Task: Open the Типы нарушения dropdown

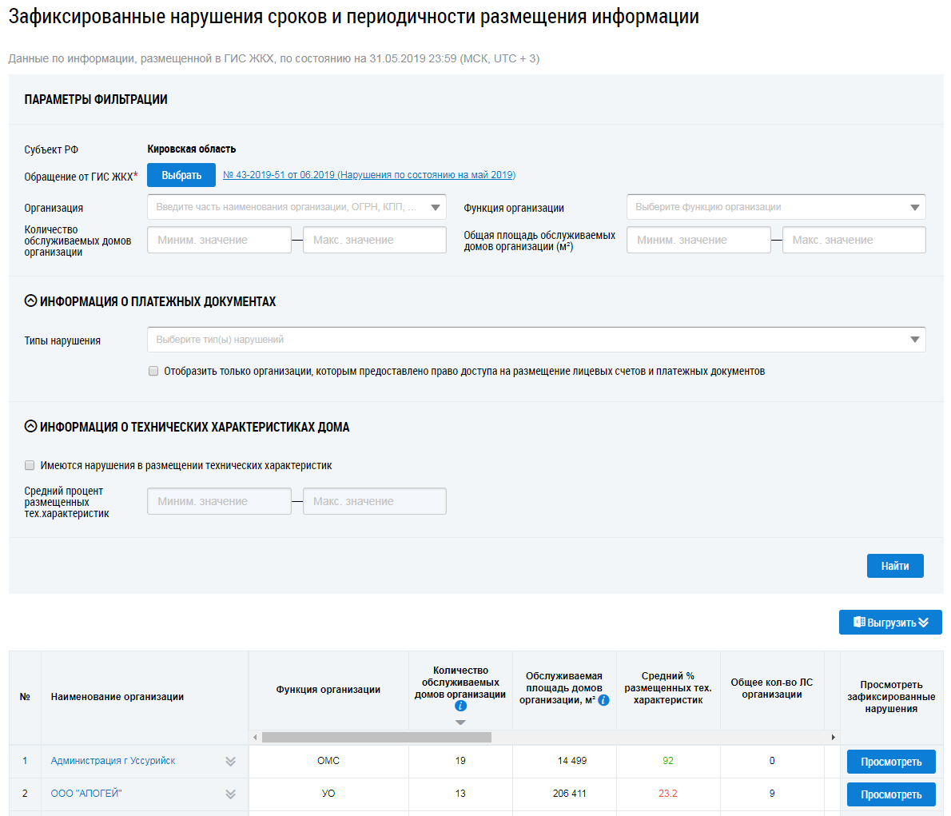Action: coord(914,340)
